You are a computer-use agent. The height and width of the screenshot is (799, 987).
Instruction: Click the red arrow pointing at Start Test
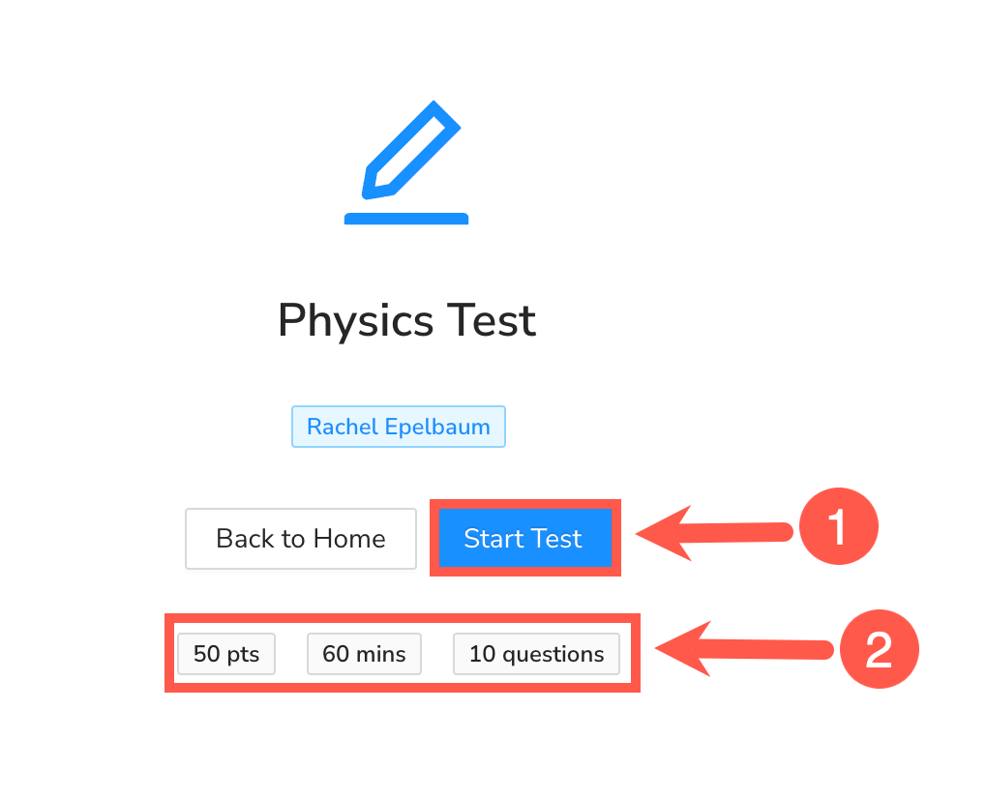(714, 531)
